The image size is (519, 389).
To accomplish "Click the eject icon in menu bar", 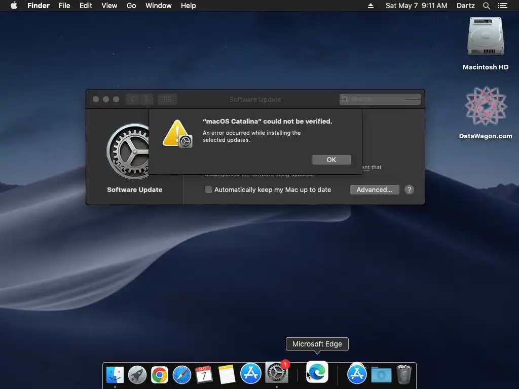I will 370,6.
